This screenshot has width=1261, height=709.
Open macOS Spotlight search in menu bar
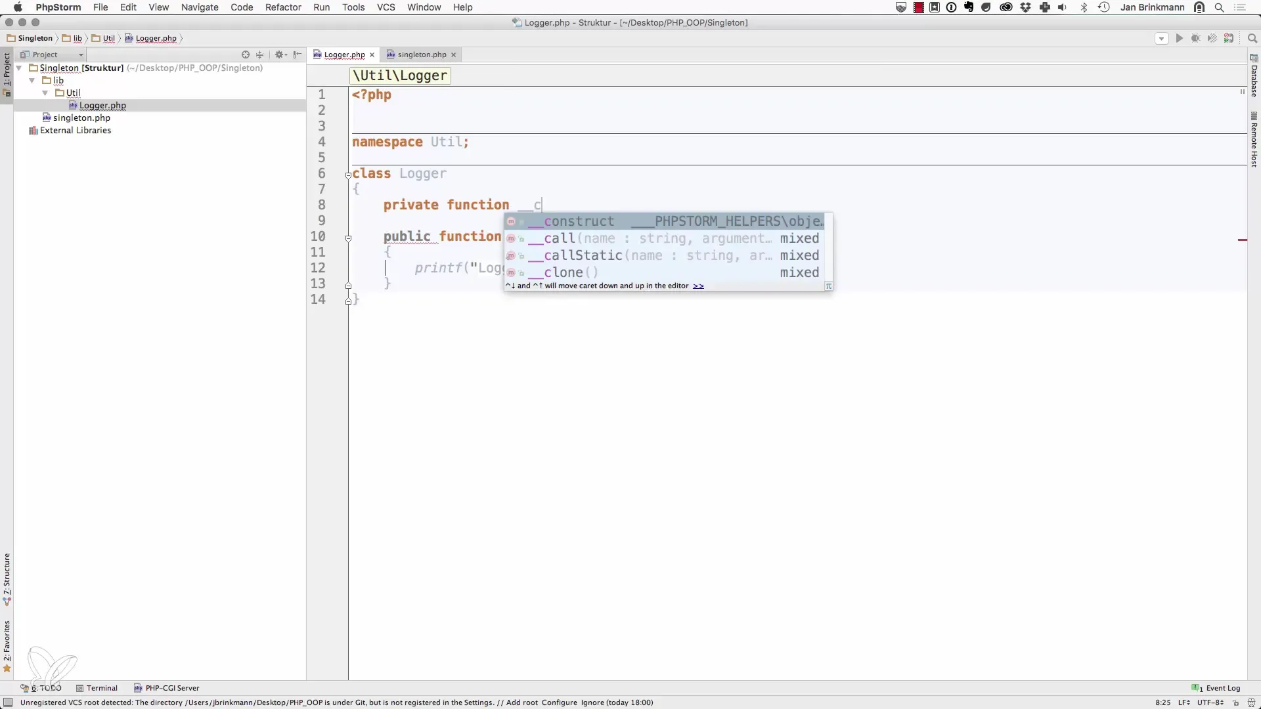pyautogui.click(x=1219, y=7)
